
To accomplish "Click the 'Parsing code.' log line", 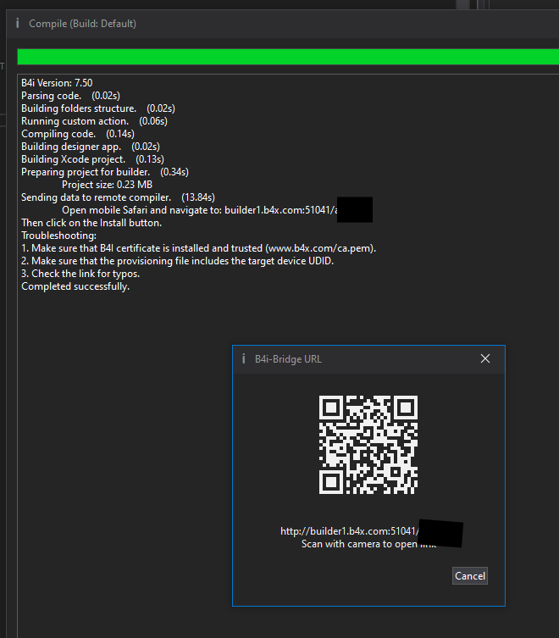I will pos(71,96).
